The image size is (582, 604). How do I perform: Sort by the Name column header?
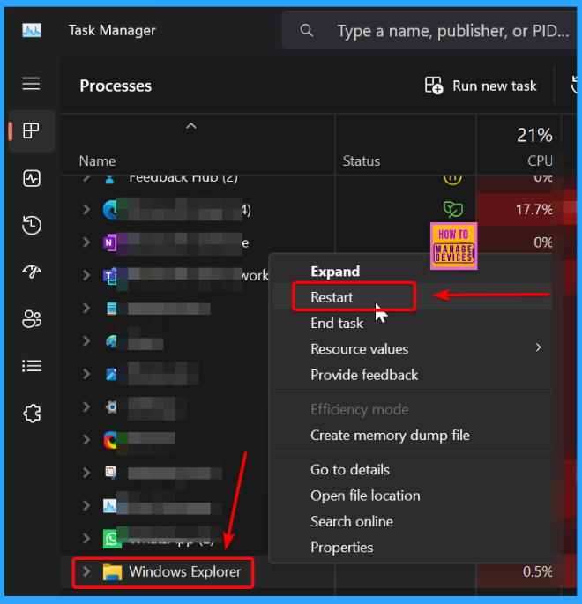97,161
